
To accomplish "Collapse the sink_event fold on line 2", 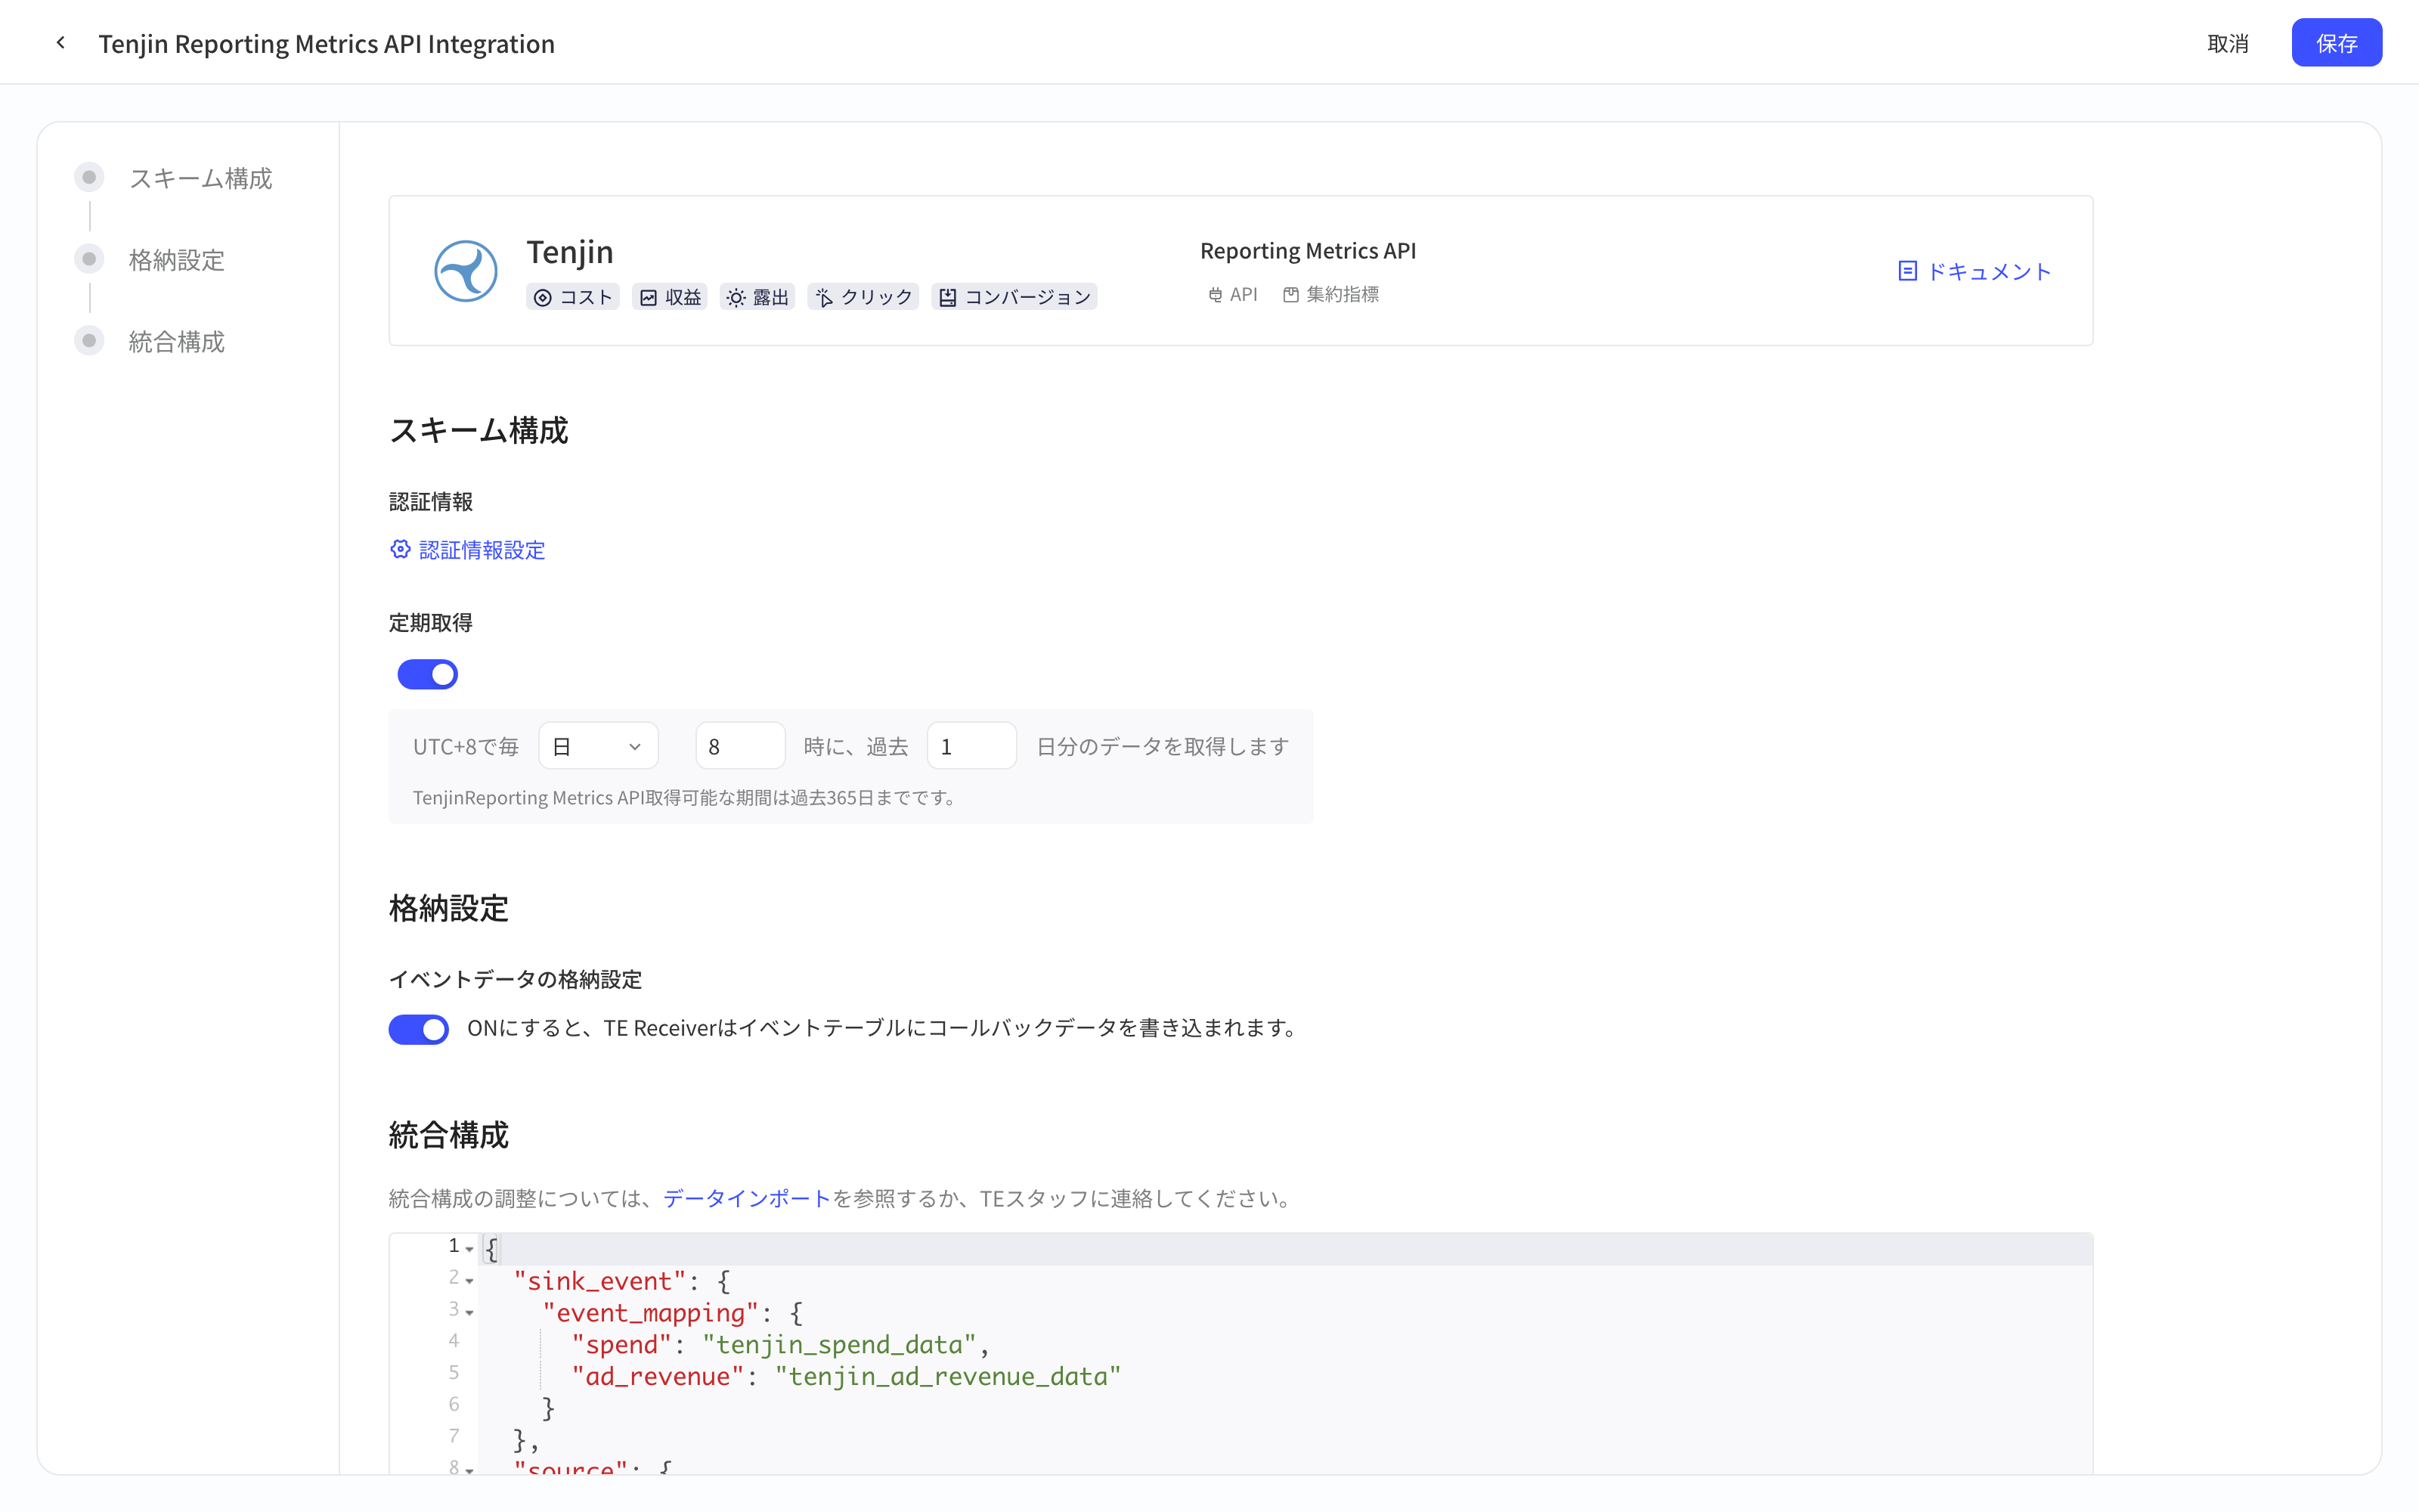I will (469, 1281).
